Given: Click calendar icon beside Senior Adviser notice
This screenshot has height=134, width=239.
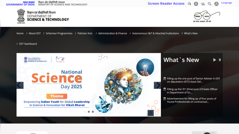Looking at the screenshot, I should (x=165, y=79).
